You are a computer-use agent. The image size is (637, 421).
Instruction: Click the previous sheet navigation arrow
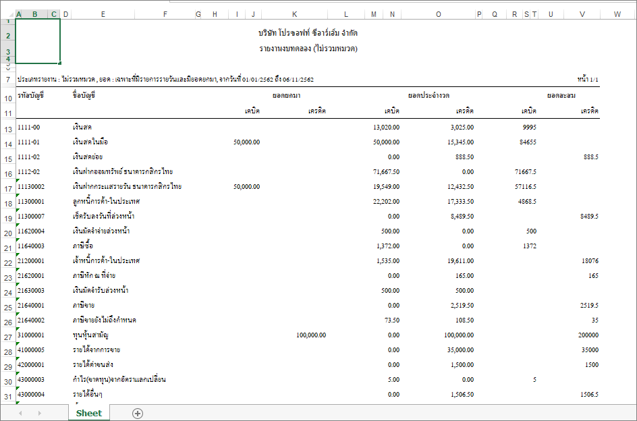21,414
